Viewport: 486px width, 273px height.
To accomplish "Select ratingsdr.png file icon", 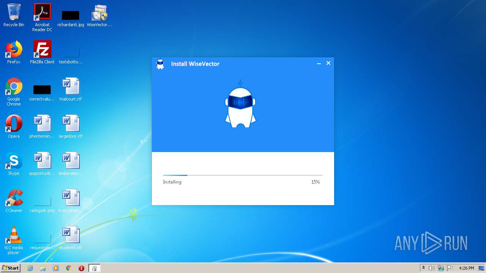I will [x=42, y=204].
